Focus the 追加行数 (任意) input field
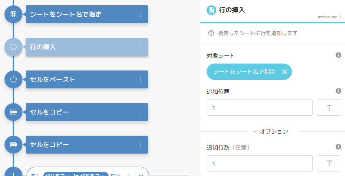 [x=259, y=163]
